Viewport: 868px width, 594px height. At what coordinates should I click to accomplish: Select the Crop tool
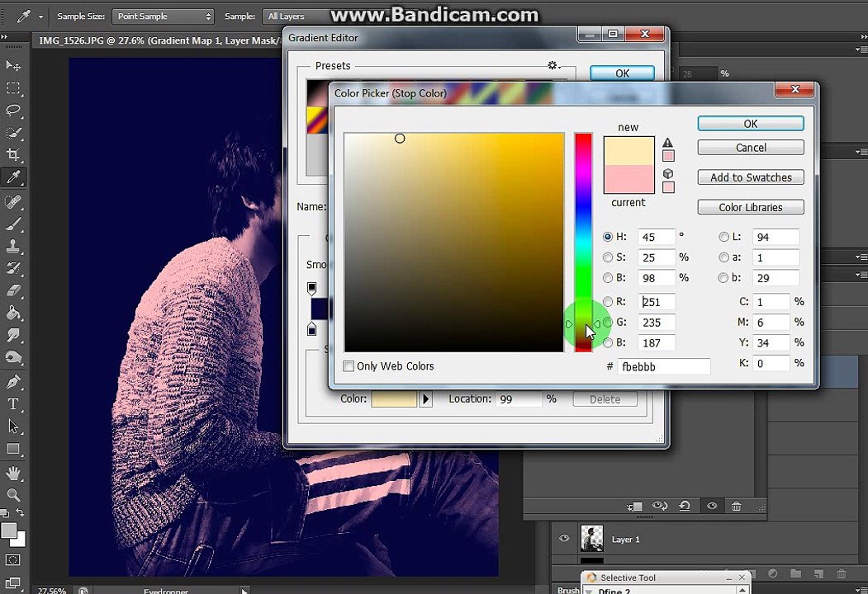coord(13,154)
